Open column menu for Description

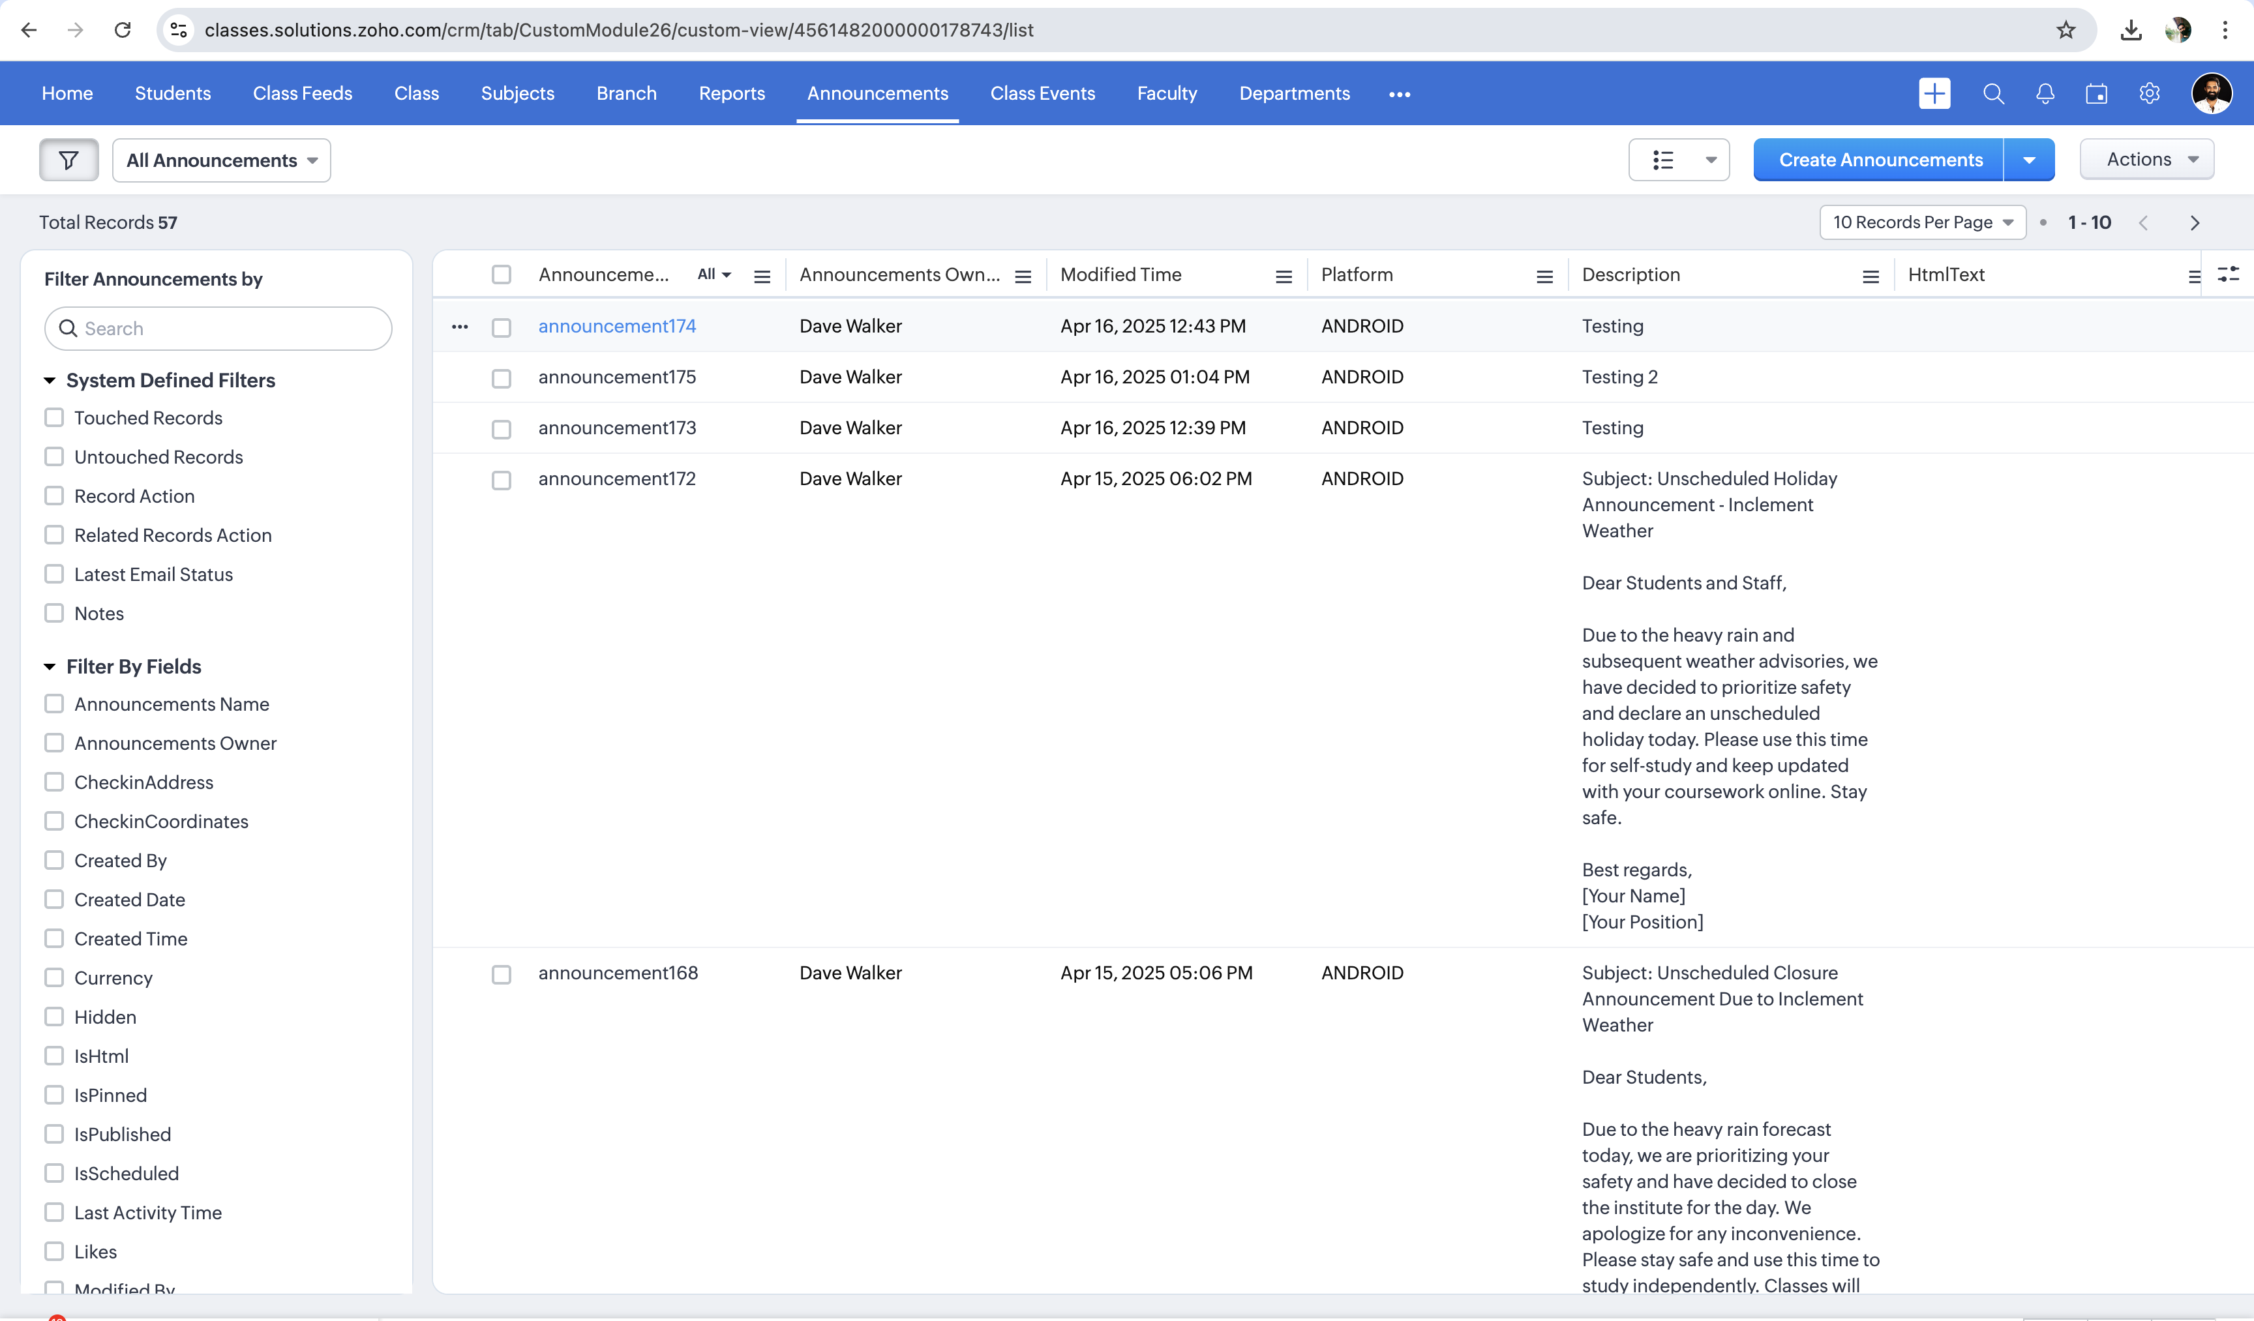click(1871, 276)
